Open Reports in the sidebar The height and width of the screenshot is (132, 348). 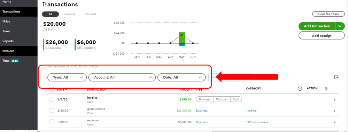coord(19,41)
